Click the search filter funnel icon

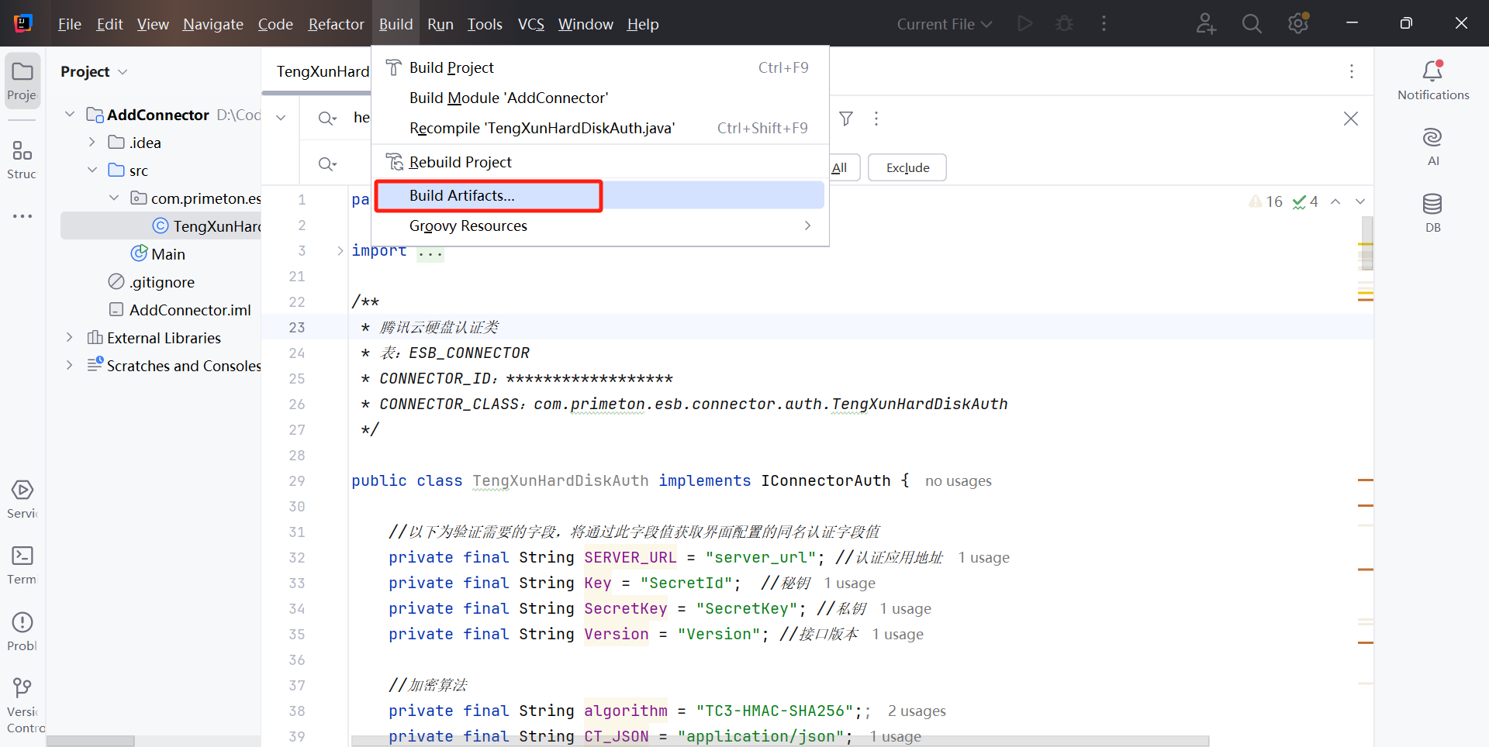846,119
